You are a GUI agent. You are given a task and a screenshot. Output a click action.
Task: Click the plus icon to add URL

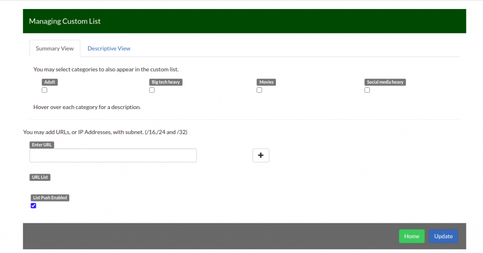(260, 155)
